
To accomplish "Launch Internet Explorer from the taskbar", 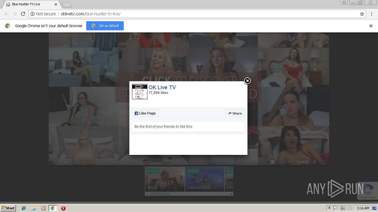I will pos(24,208).
